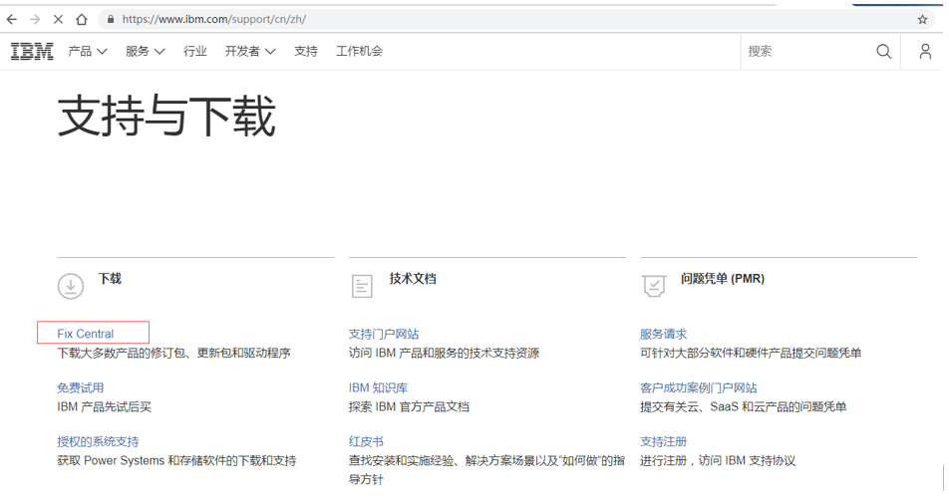Open the Fix Central link
This screenshot has width=949, height=498.
(x=86, y=334)
